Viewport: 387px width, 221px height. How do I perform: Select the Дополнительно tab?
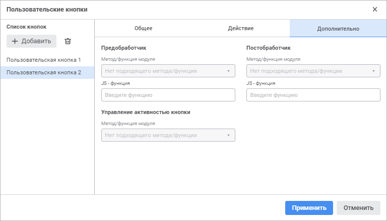pos(338,29)
